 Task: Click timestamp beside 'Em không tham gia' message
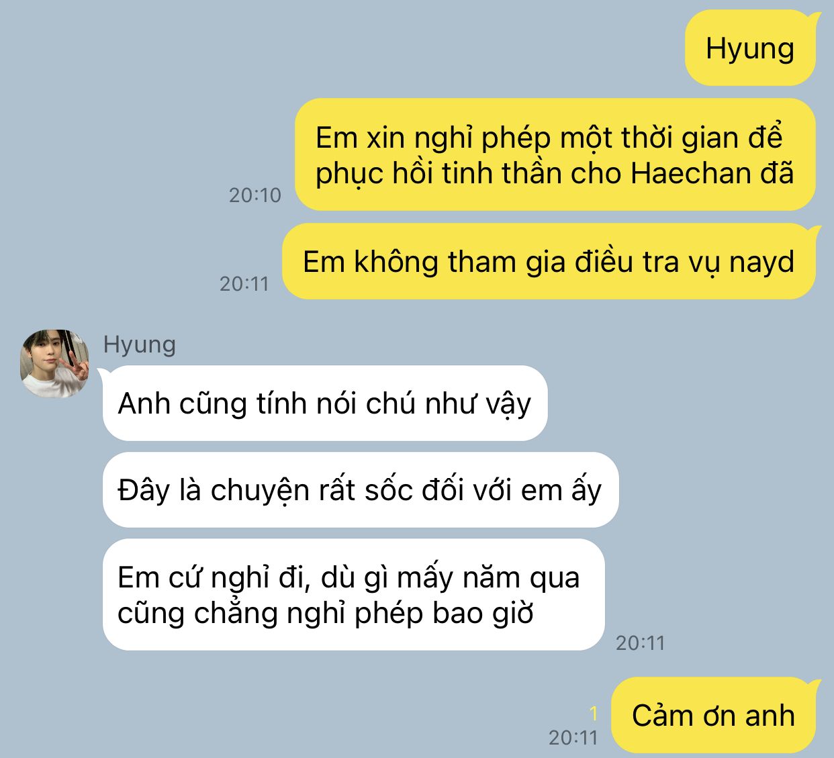[x=244, y=284]
